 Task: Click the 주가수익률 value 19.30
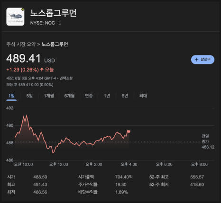[121, 185]
